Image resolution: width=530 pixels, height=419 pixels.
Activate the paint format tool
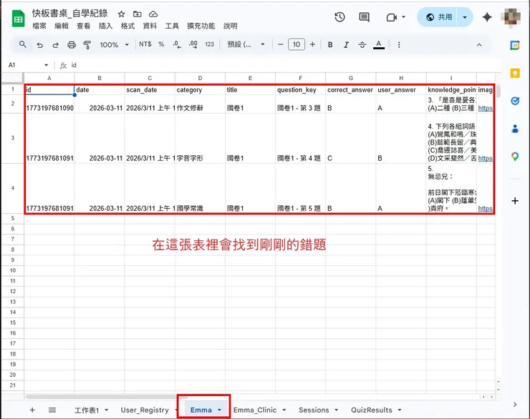[87, 44]
